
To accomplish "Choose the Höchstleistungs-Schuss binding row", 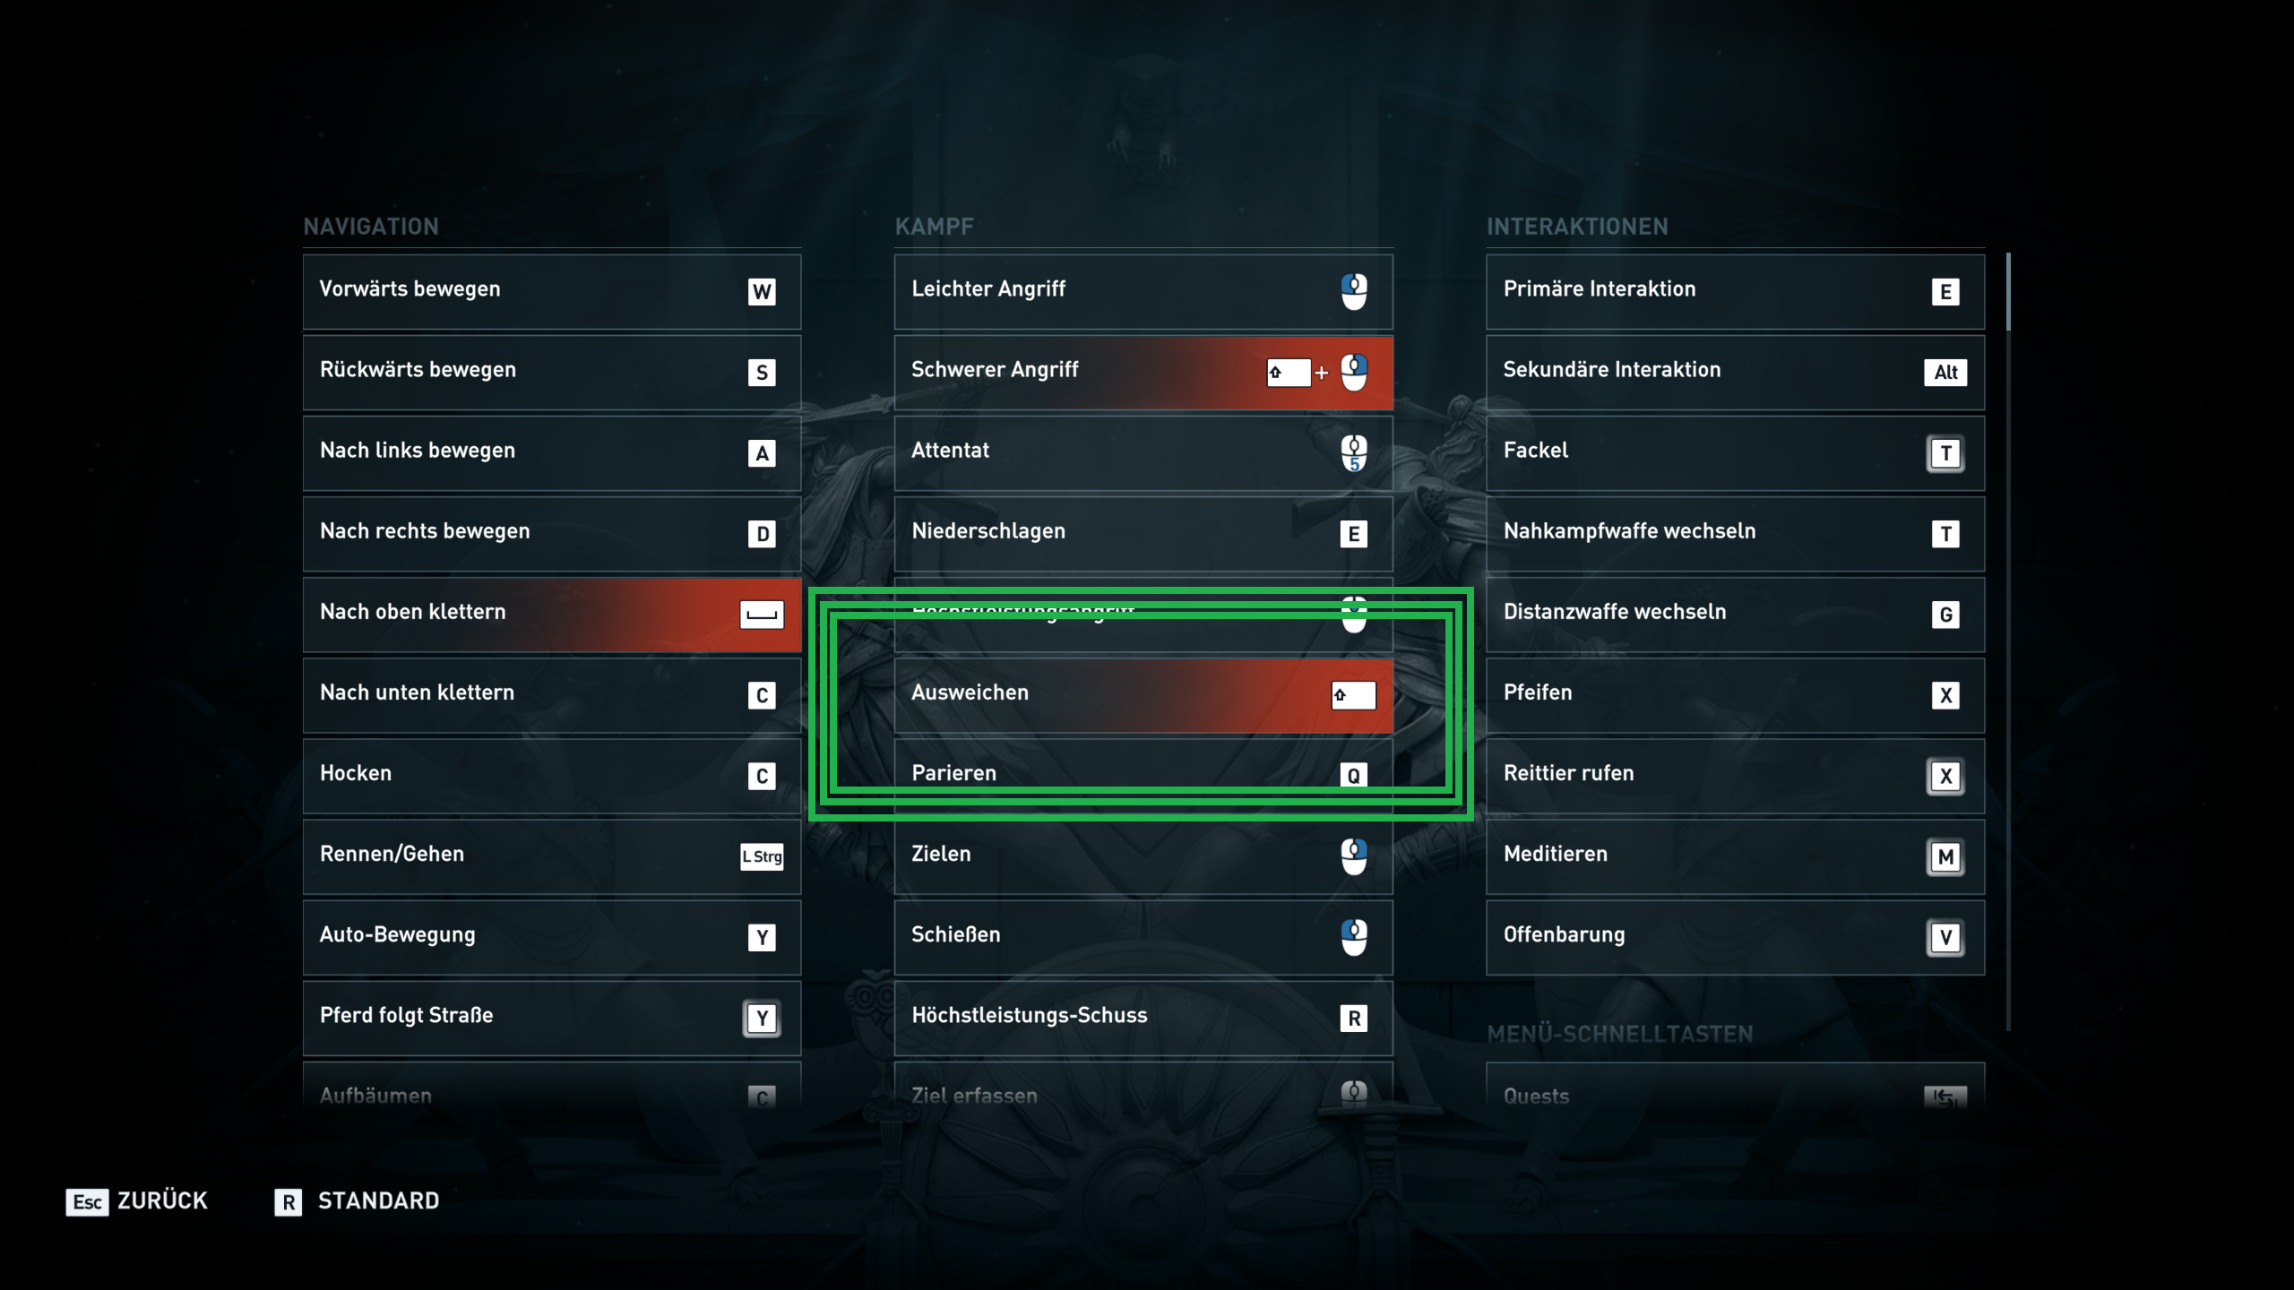I will click(1143, 1018).
